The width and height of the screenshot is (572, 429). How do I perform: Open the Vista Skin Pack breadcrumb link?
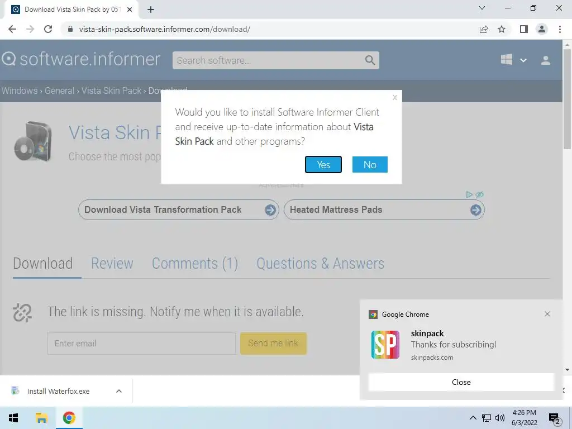pyautogui.click(x=111, y=90)
